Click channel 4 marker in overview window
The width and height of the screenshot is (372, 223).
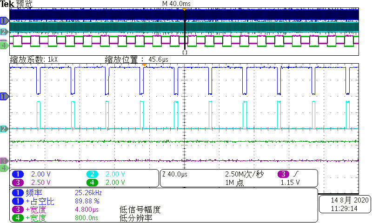(x=4, y=45)
